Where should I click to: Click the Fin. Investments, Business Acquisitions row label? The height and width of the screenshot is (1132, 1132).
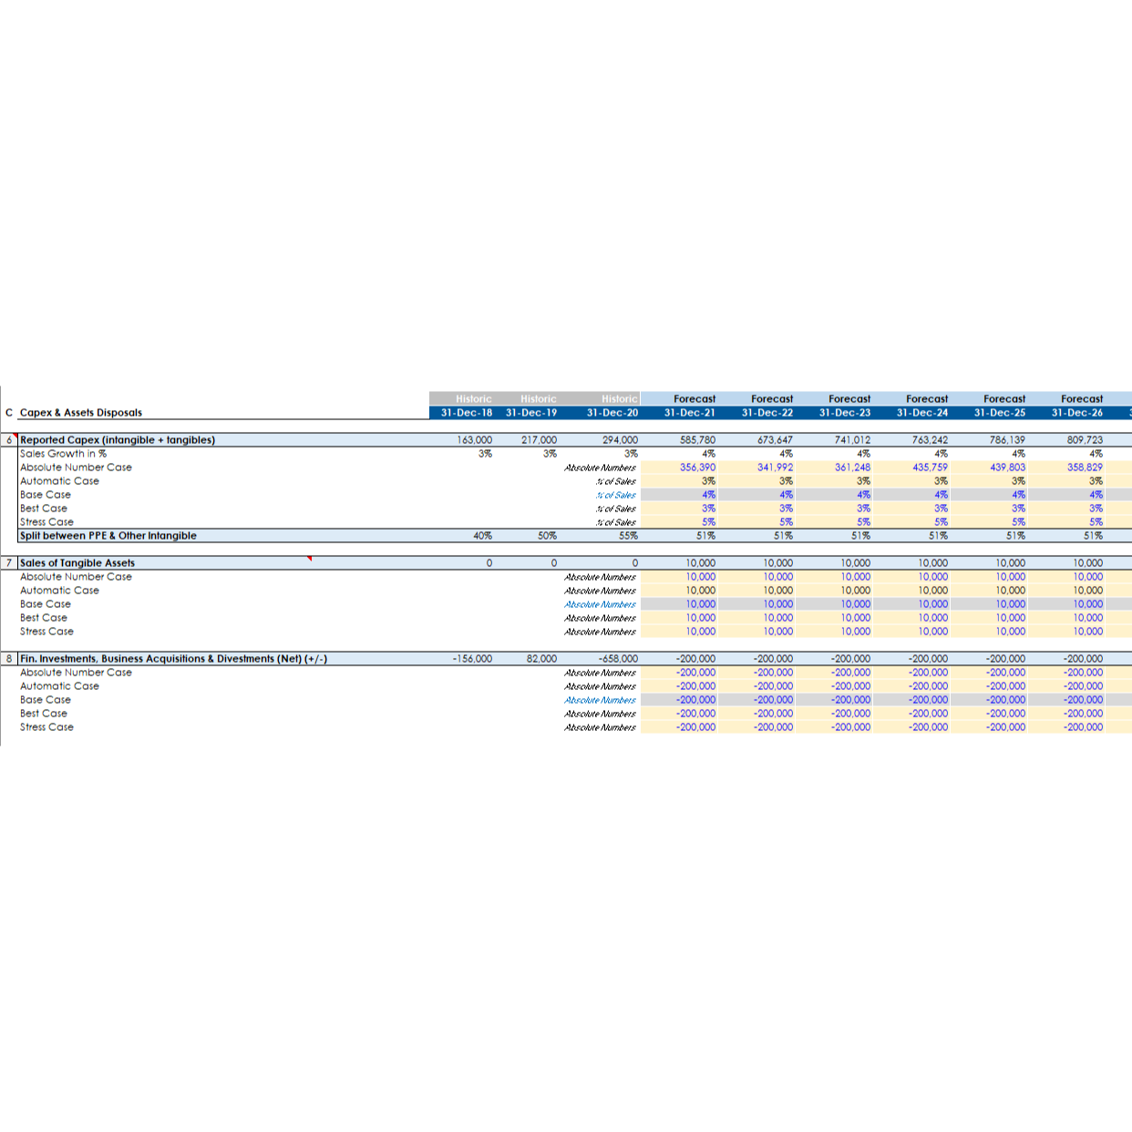pos(173,659)
